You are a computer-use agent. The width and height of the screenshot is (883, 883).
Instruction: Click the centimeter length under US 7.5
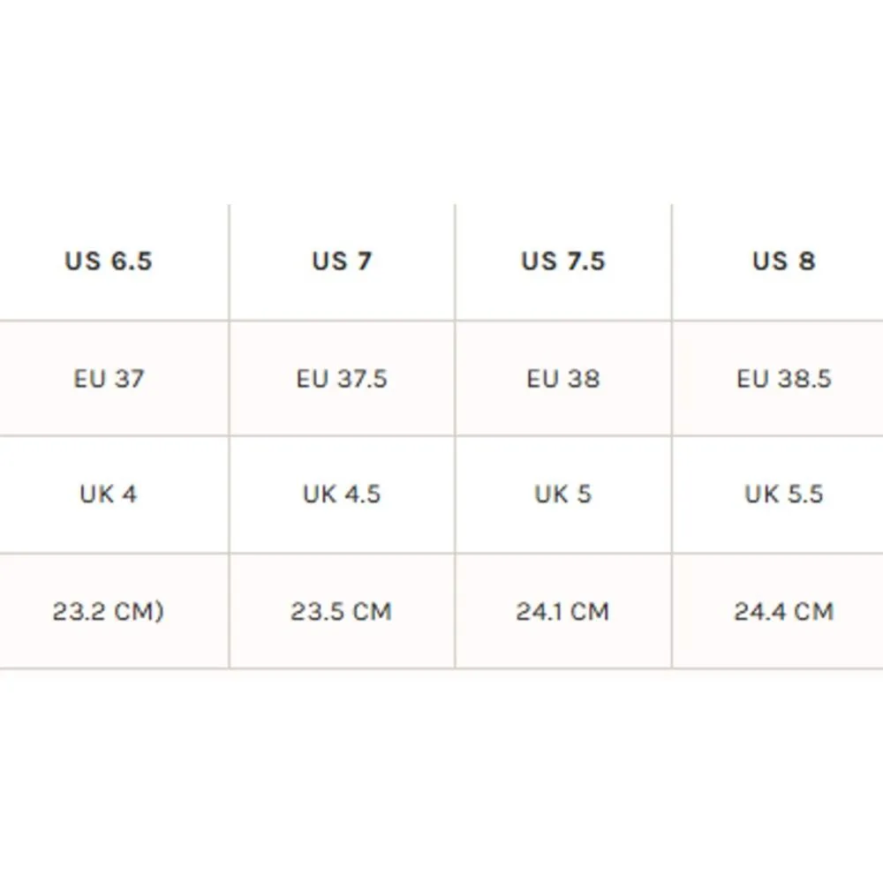[x=562, y=611]
